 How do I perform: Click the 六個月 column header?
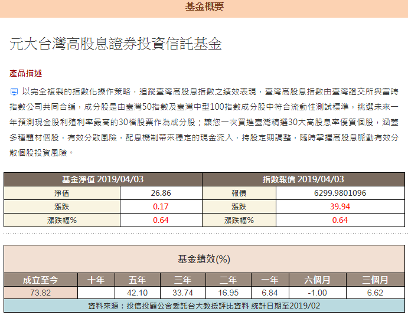click(318, 280)
